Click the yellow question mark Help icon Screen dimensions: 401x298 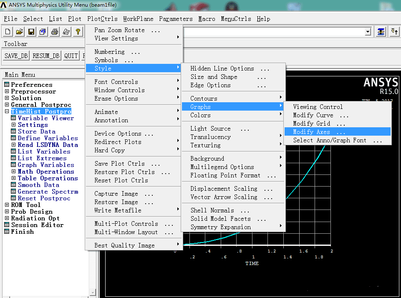[78, 32]
